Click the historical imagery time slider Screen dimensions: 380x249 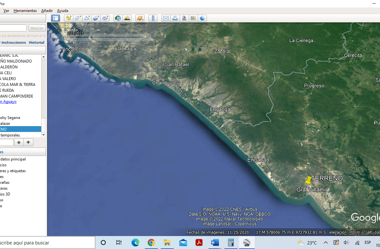[x=106, y=37]
